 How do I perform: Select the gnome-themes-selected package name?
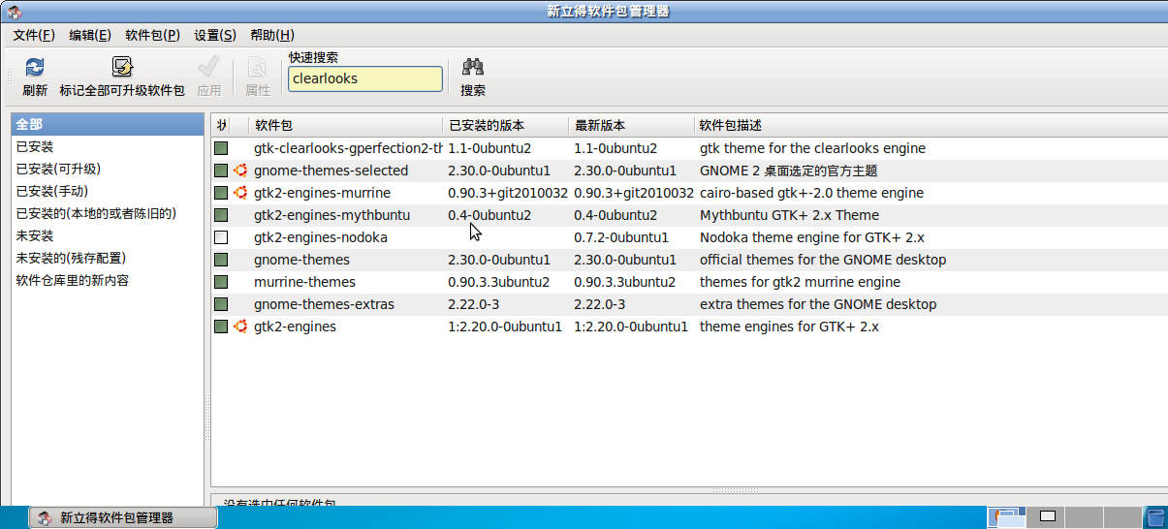[331, 171]
